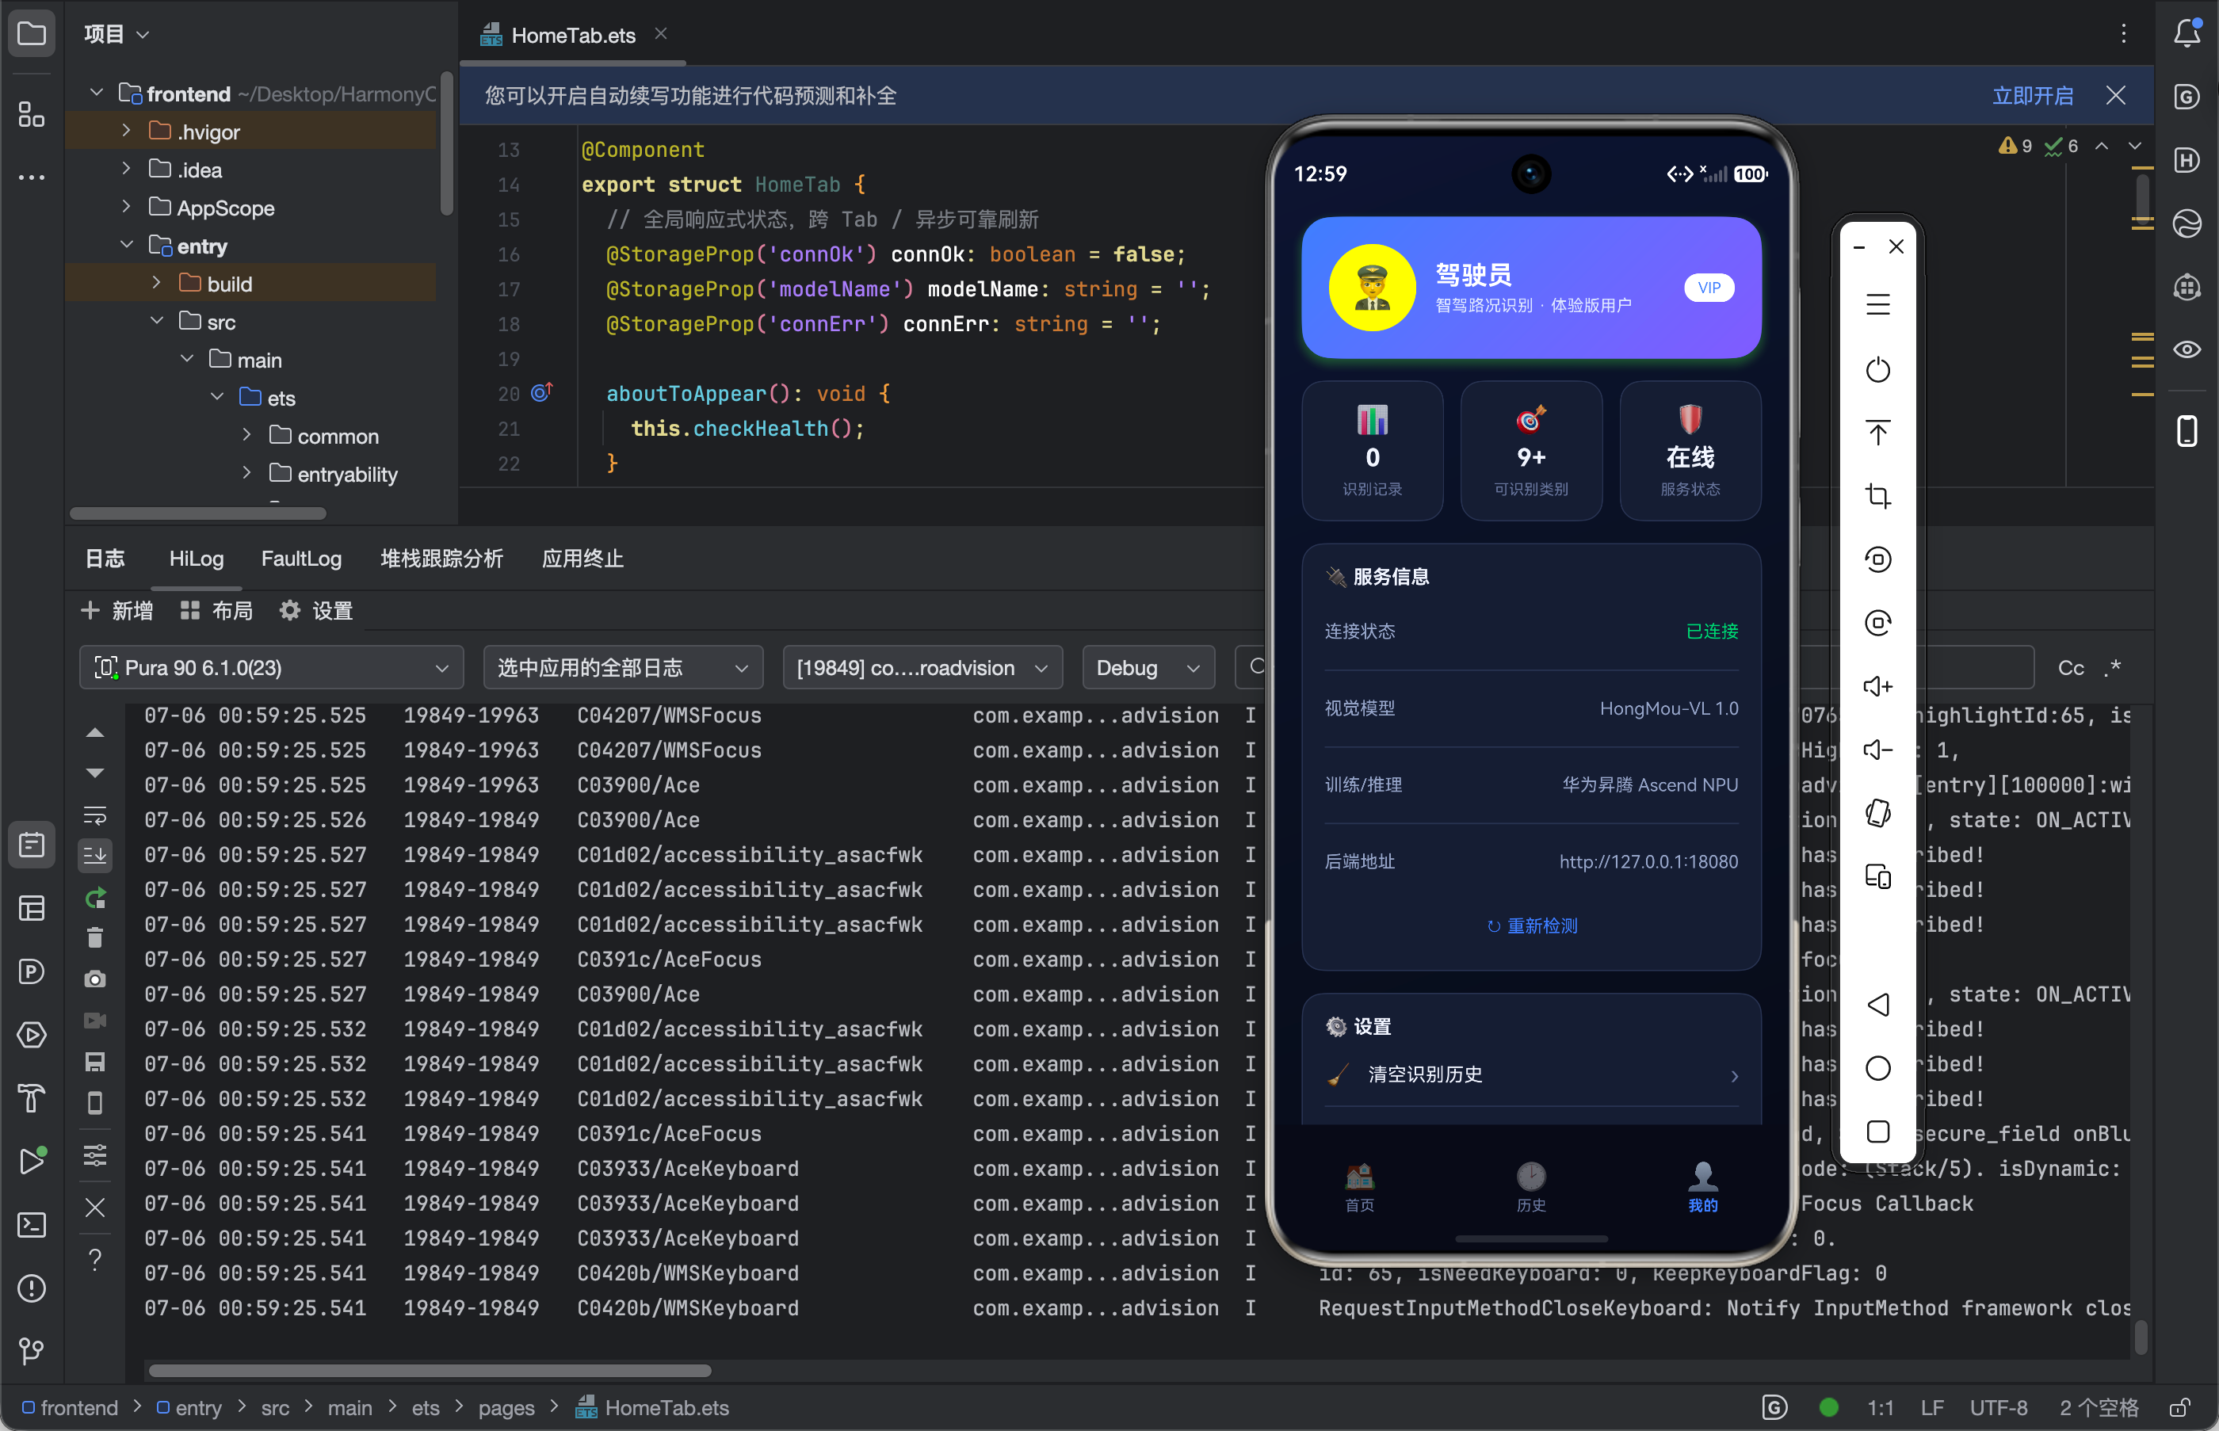Open the terminal panel in left sidebar
This screenshot has width=2219, height=1431.
pyautogui.click(x=32, y=1225)
